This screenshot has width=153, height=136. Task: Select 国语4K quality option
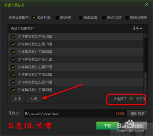point(57,18)
